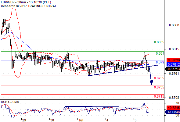Click the chart title 'EUR/GBP - 30min - 13:18:38 (CET)'
Image resolution: width=180 pixels, height=122 pixels.
tap(26, 2)
